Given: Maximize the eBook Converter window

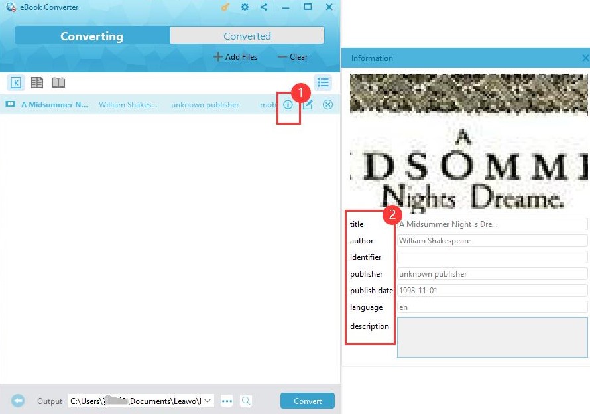Looking at the screenshot, I should (308, 7).
